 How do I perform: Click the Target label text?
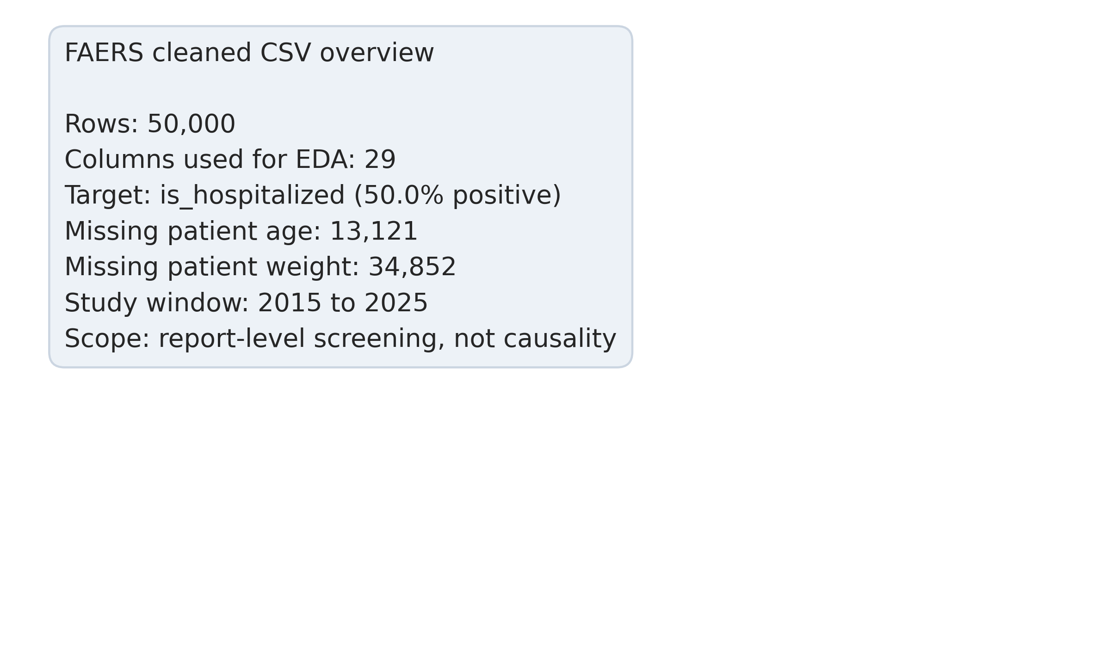107,196
